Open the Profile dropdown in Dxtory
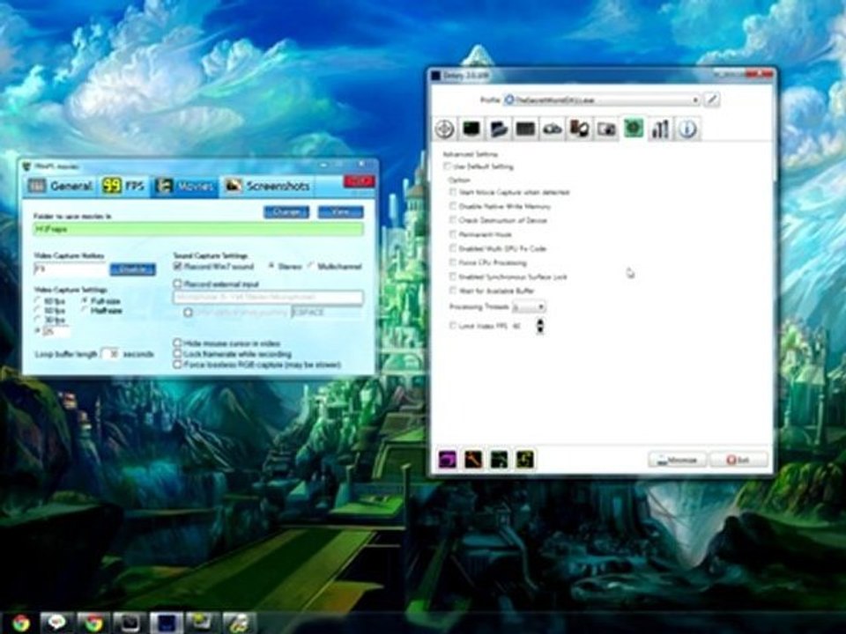Image resolution: width=846 pixels, height=634 pixels. [602, 100]
